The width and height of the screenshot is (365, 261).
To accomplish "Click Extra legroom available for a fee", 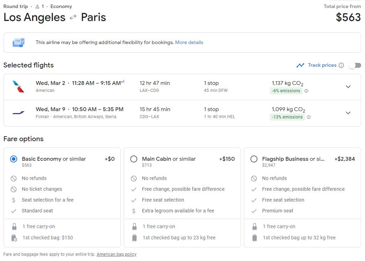I will tap(178, 211).
